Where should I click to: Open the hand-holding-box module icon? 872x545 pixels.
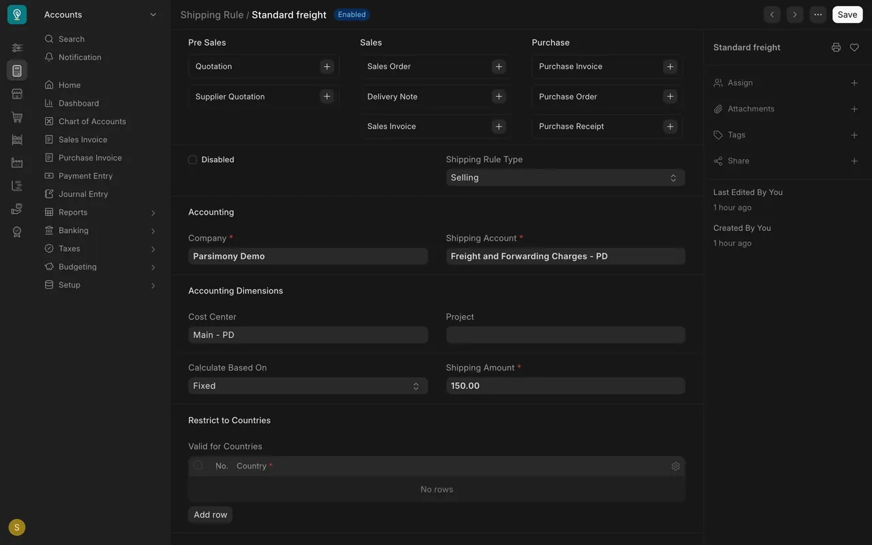[x=17, y=209]
